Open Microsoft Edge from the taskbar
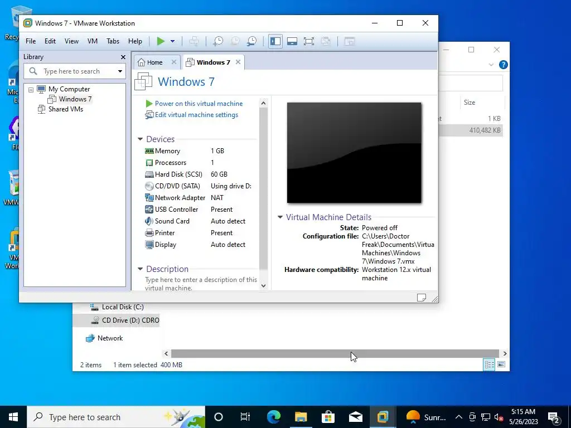Image resolution: width=571 pixels, height=428 pixels. pos(274,417)
